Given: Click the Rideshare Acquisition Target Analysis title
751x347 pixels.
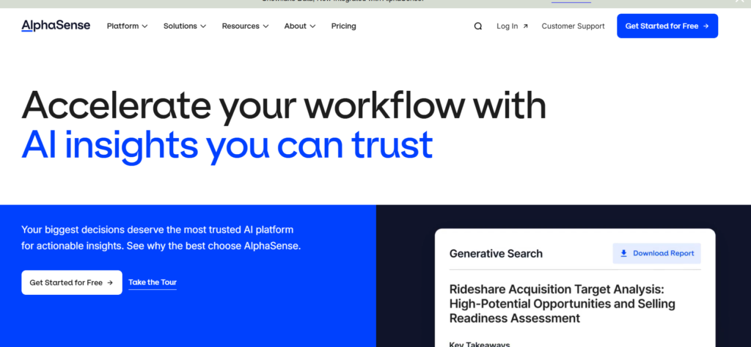Looking at the screenshot, I should click(x=563, y=304).
